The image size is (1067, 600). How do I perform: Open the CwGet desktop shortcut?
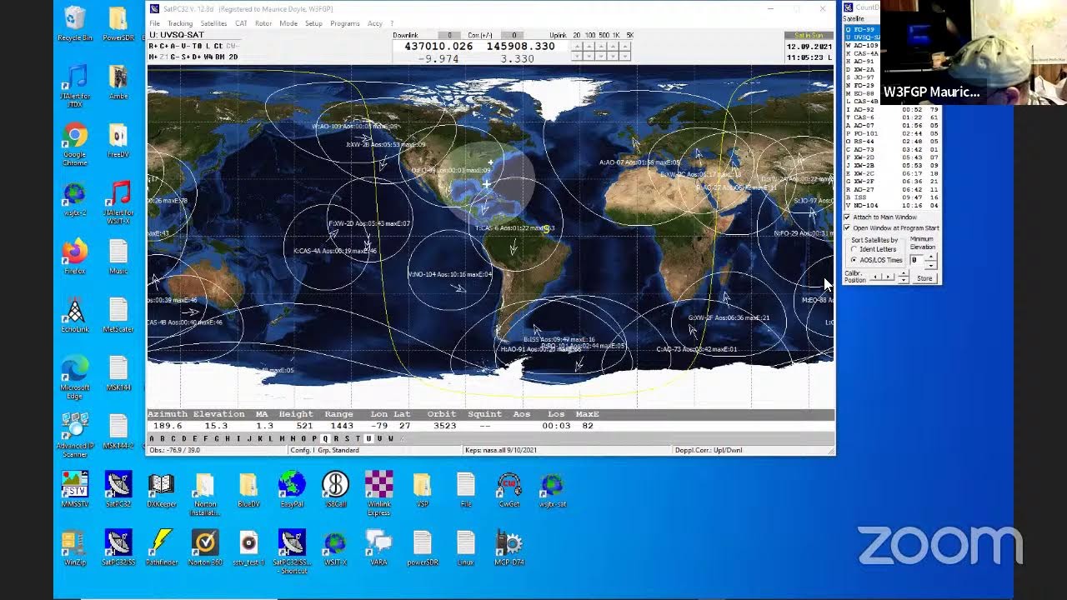[x=508, y=489]
